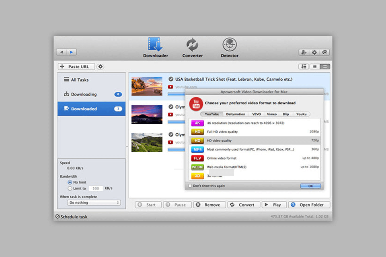Open the video Detector
The height and width of the screenshot is (257, 386).
coord(229,46)
